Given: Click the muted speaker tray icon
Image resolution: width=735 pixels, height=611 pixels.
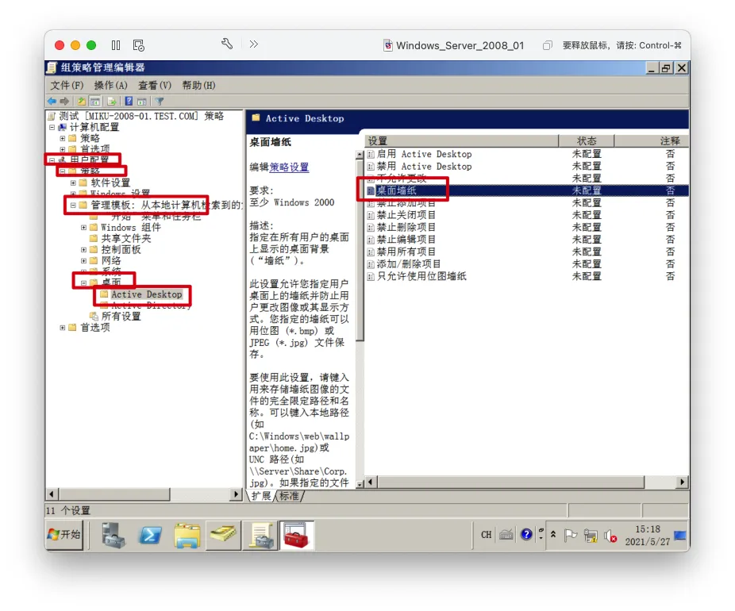Looking at the screenshot, I should pos(611,536).
